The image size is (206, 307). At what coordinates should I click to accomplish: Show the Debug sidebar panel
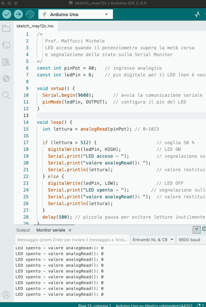coord(6,78)
